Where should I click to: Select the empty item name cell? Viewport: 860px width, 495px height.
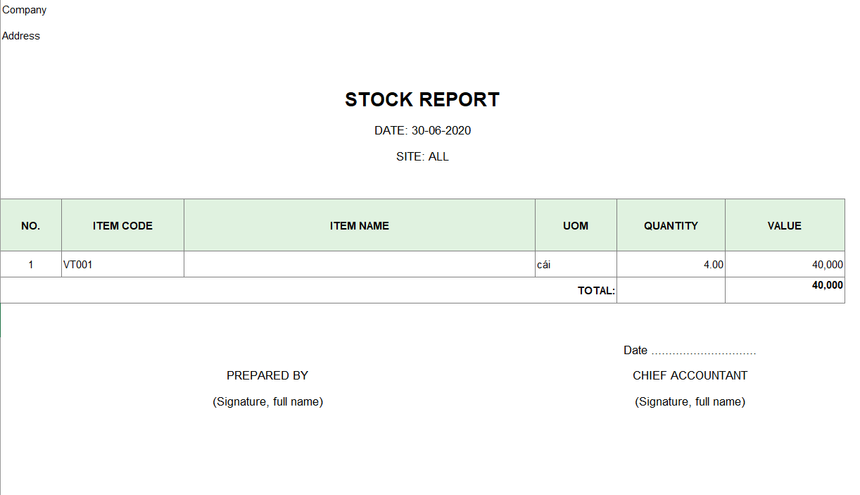click(360, 264)
